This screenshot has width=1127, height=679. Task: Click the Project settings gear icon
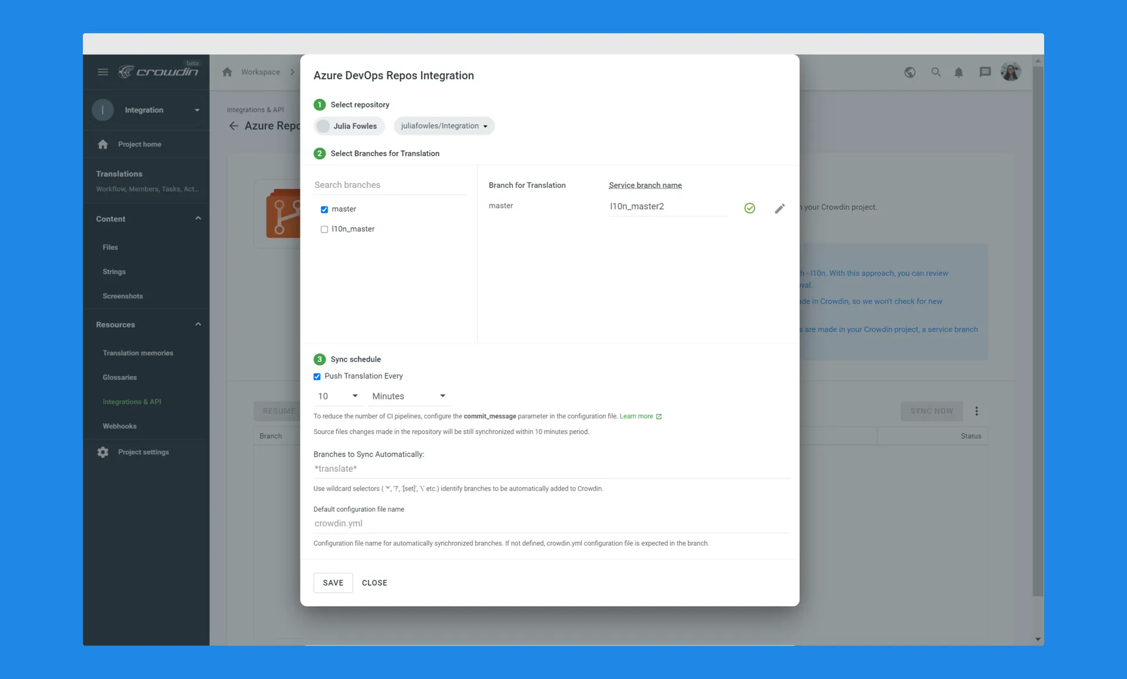[x=103, y=452]
